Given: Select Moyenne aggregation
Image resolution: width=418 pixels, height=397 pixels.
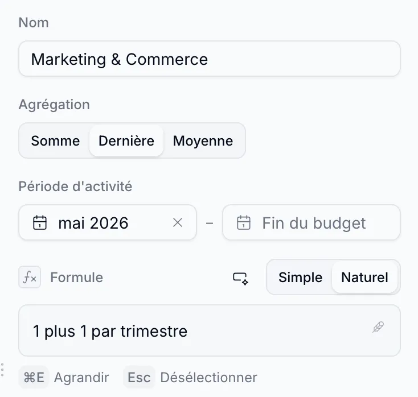Looking at the screenshot, I should point(203,140).
